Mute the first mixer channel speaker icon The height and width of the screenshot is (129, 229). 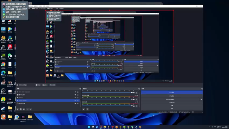coord(134,93)
